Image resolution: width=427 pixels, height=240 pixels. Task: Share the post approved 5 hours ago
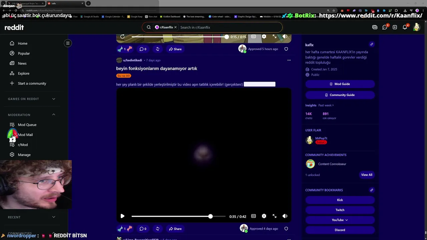175,49
